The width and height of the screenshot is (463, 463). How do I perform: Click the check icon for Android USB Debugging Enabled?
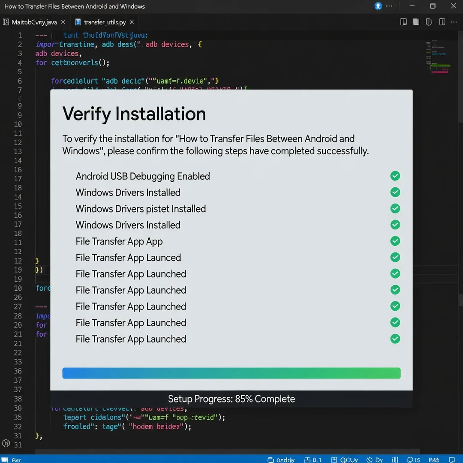pos(395,176)
